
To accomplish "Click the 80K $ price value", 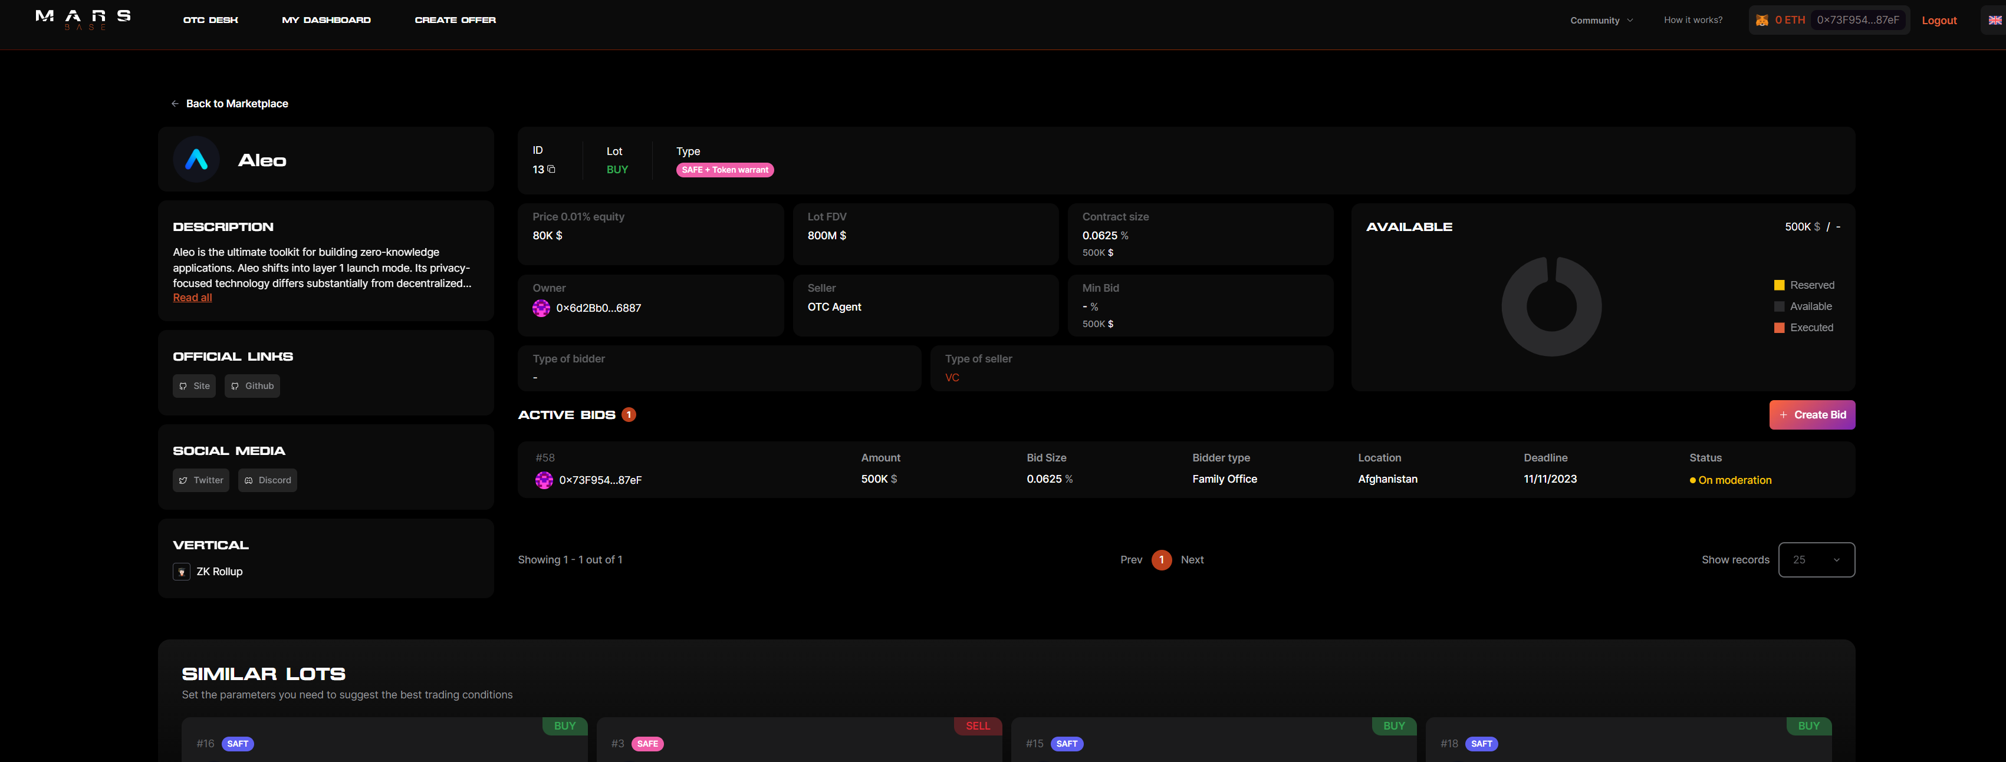I will (547, 236).
